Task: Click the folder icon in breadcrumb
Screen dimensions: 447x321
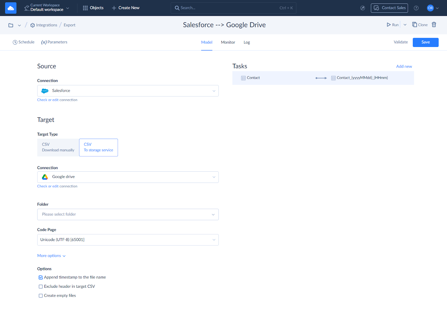Action: click(x=11, y=25)
